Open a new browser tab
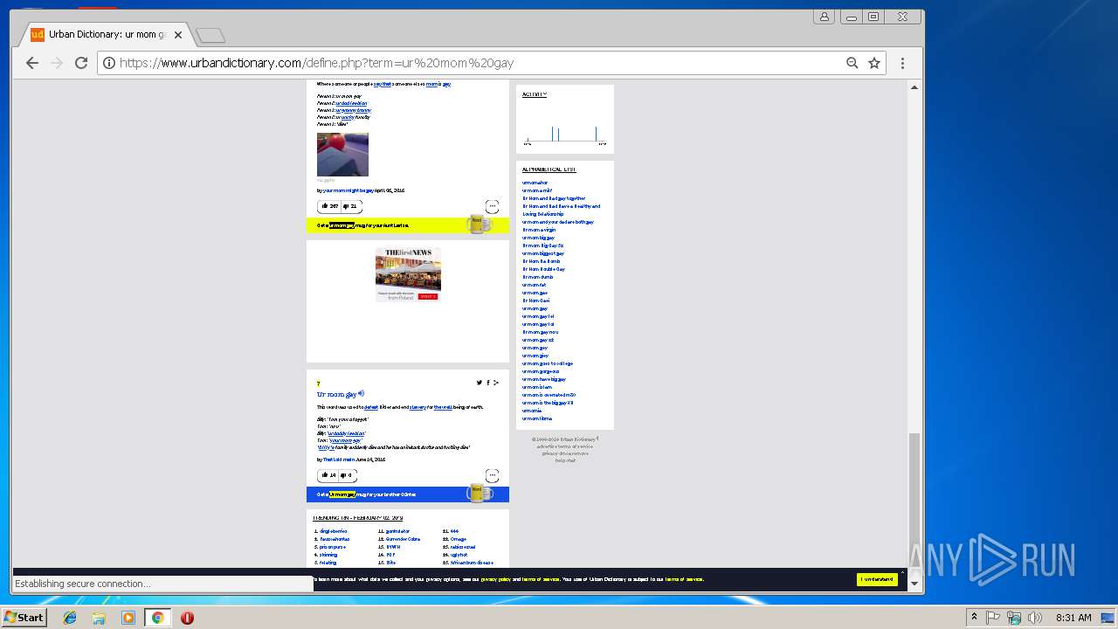The width and height of the screenshot is (1118, 629). tap(210, 35)
